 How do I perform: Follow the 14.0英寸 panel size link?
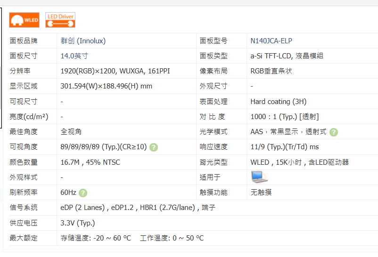click(74, 56)
